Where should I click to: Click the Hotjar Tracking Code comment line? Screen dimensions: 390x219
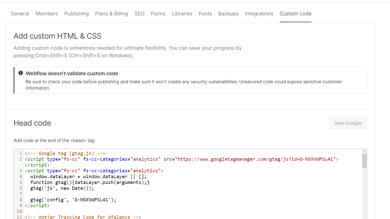pos(83,217)
